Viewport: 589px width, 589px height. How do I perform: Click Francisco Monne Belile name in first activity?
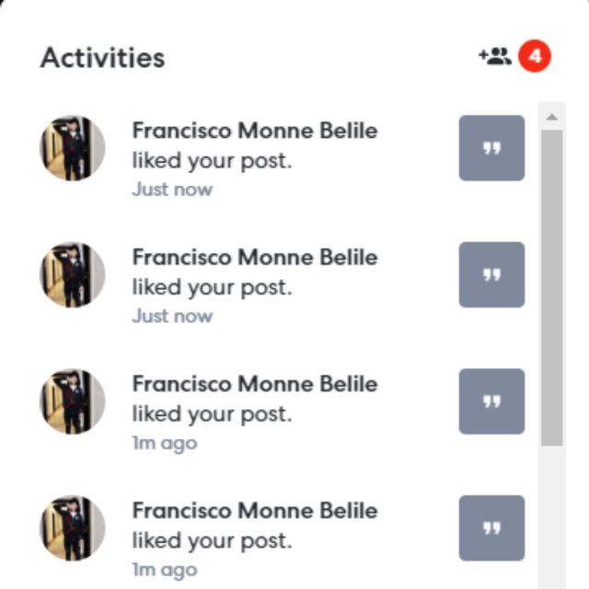tap(254, 131)
